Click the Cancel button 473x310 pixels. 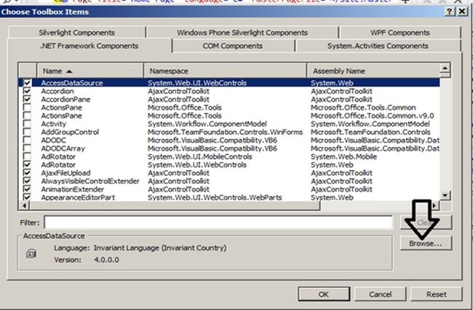tap(380, 294)
